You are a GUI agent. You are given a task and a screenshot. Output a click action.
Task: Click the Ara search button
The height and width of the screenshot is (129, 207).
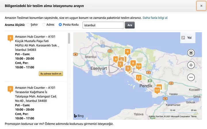click(130, 25)
